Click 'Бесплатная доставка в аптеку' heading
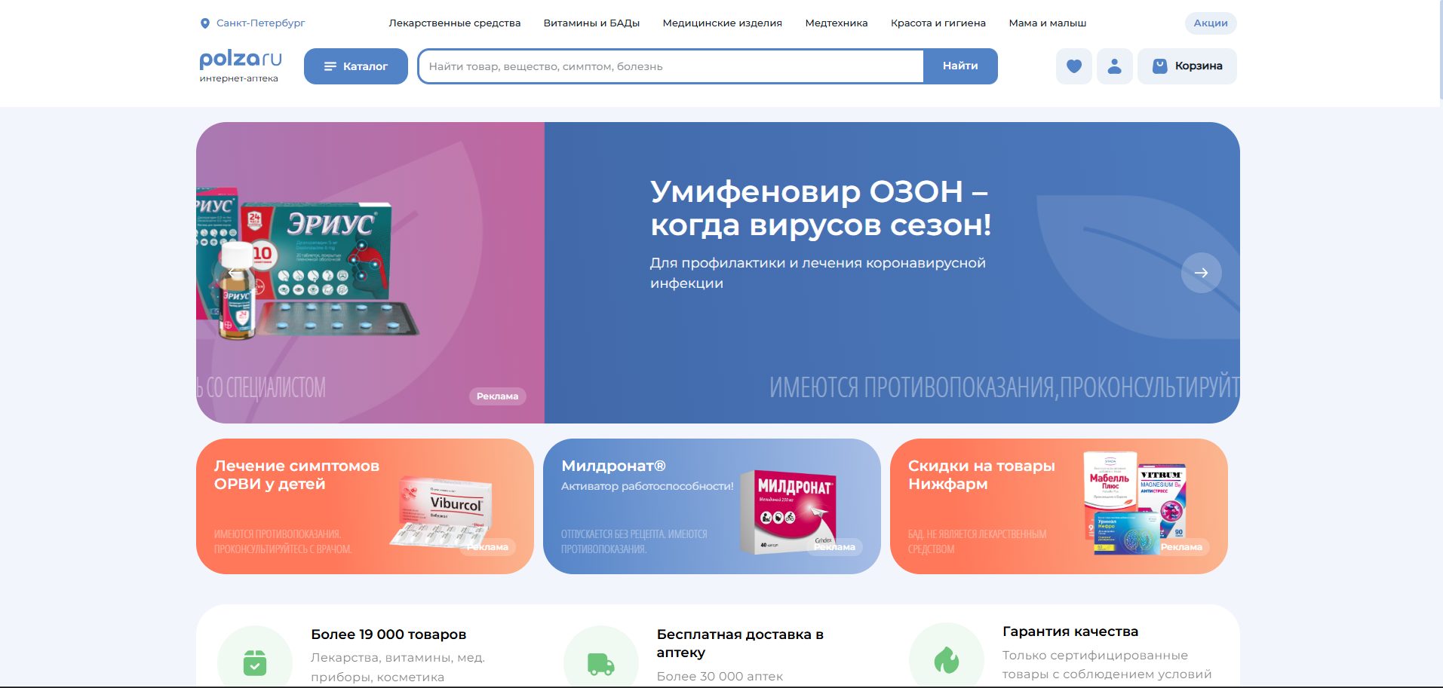This screenshot has width=1443, height=688. coord(740,644)
